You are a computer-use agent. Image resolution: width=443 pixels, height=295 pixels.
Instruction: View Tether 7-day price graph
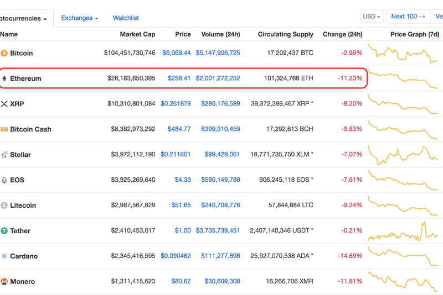pyautogui.click(x=403, y=231)
